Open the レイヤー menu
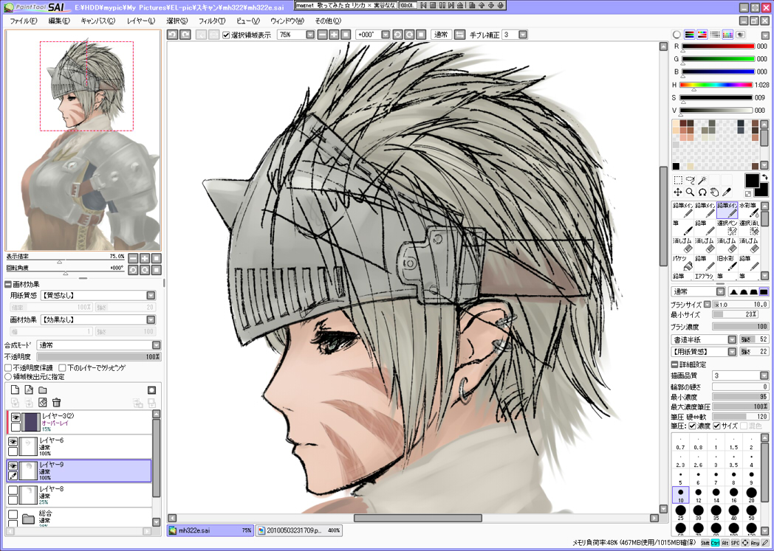The image size is (774, 551). coord(140,21)
